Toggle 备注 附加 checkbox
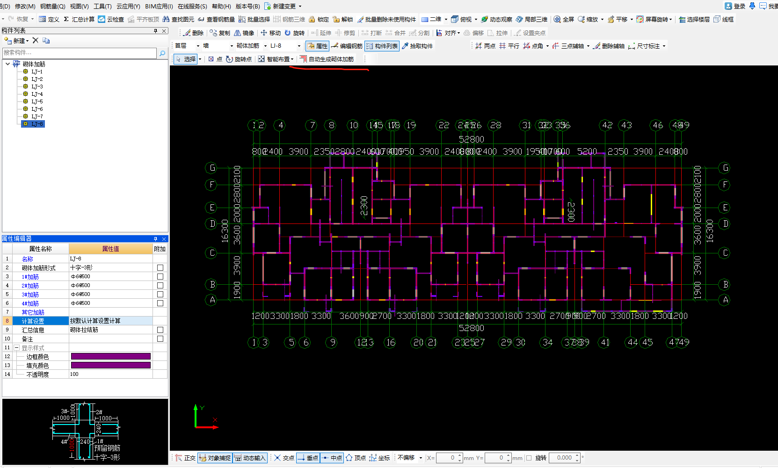778x468 pixels. (x=160, y=339)
